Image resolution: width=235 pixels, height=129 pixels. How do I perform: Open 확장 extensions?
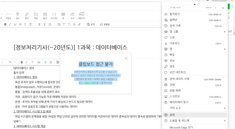coord(195,55)
